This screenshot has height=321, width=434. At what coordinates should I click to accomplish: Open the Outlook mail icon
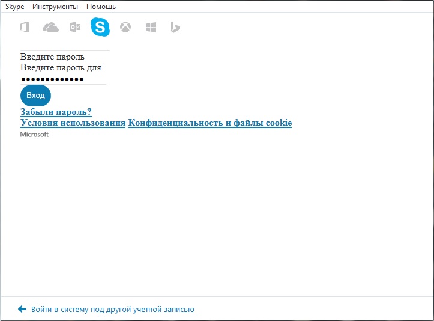(74, 28)
